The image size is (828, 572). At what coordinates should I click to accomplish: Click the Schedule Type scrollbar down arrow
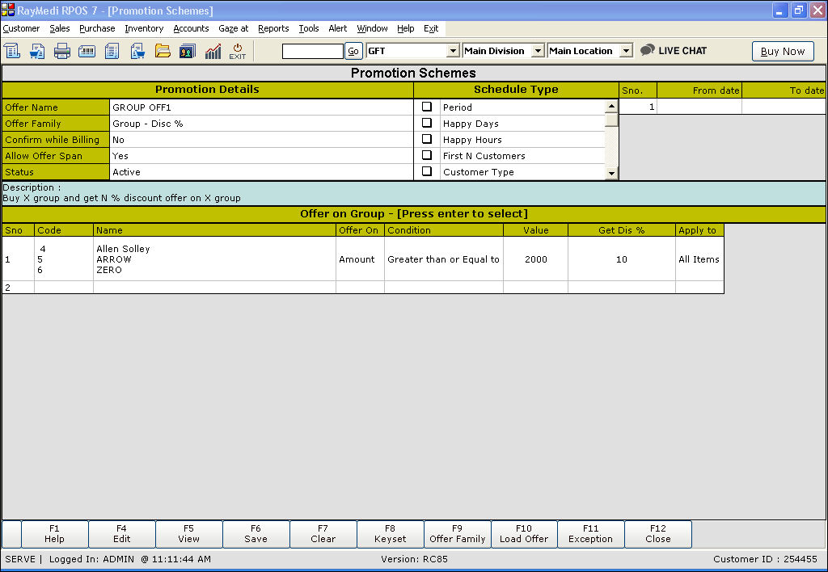tap(611, 173)
